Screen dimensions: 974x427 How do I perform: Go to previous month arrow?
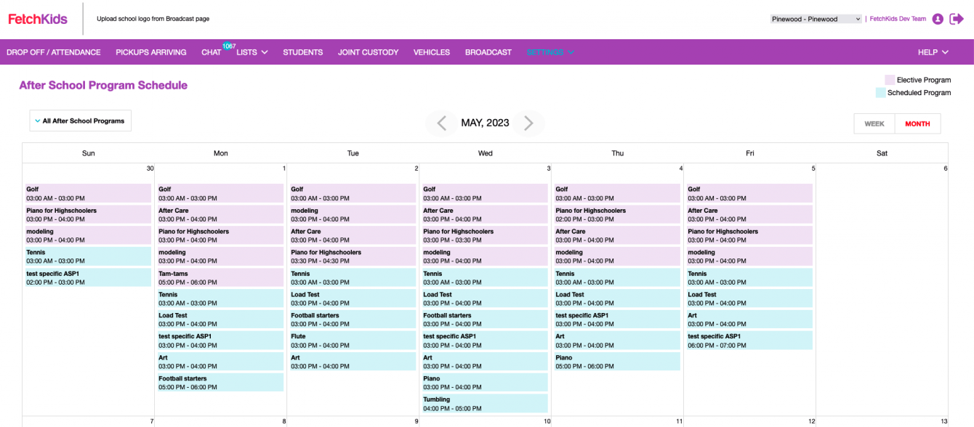click(441, 123)
